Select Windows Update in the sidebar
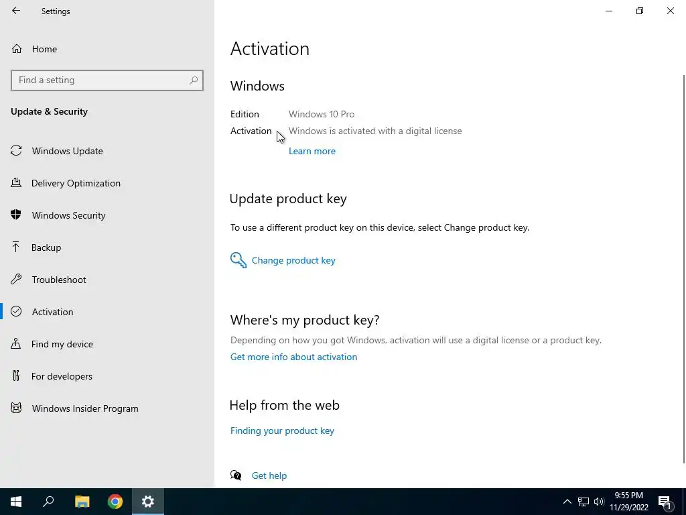This screenshot has width=686, height=515. click(x=68, y=151)
